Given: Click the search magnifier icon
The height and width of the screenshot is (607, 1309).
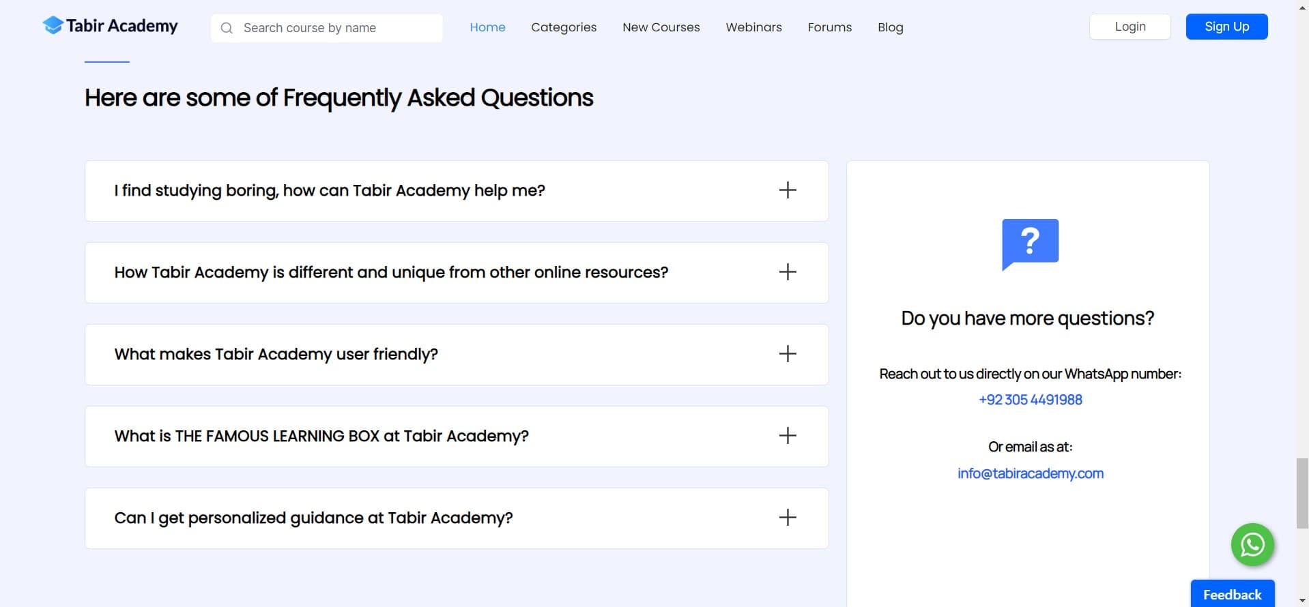Looking at the screenshot, I should pyautogui.click(x=227, y=28).
